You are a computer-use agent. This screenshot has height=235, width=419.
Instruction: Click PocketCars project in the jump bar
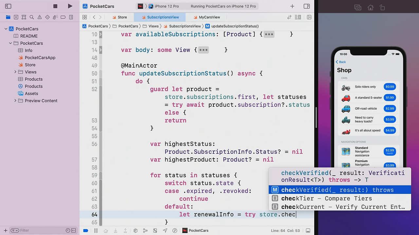(95, 26)
